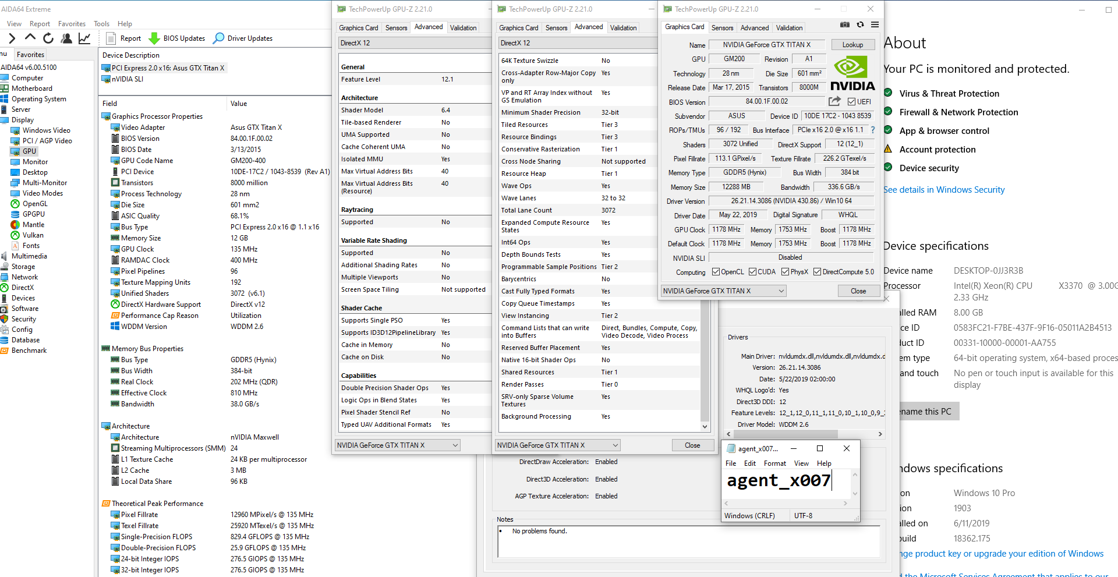The height and width of the screenshot is (577, 1118).
Task: Click the Lookup button in GPU-Z
Action: click(x=852, y=45)
